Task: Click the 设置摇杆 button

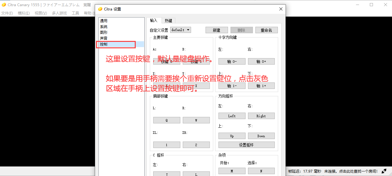Action: (246, 145)
